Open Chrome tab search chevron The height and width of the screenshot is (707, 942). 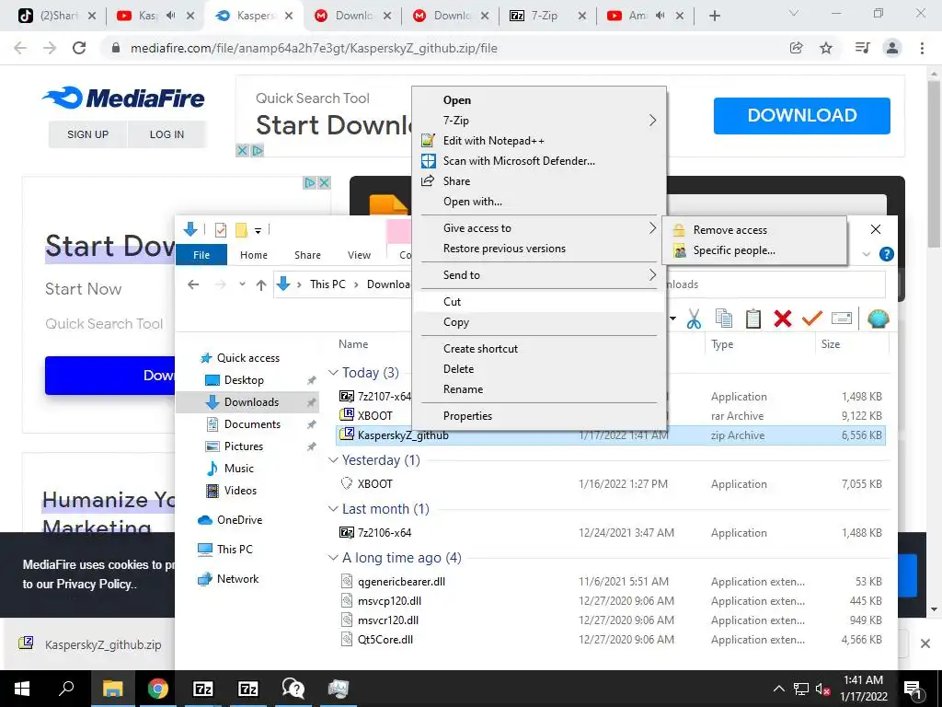point(794,13)
